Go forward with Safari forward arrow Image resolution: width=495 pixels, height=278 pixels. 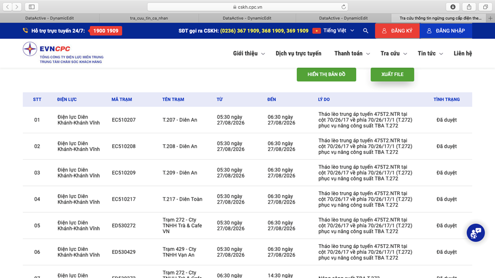pos(17,7)
